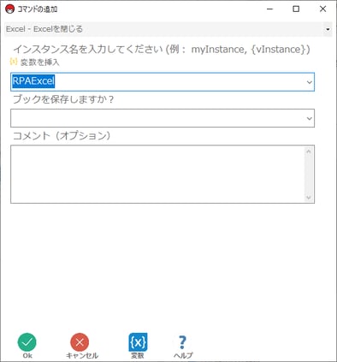Close the コマンドの追加 dialog window

[322, 9]
